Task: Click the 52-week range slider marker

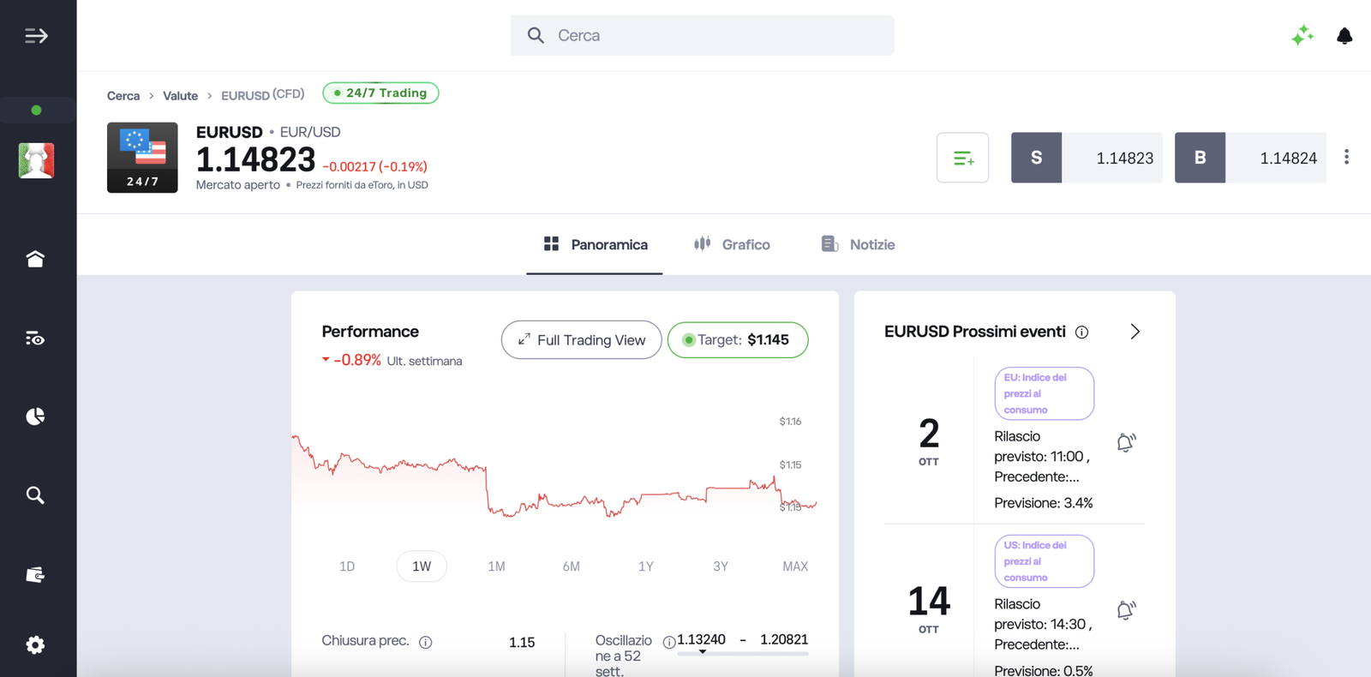Action: click(x=703, y=652)
